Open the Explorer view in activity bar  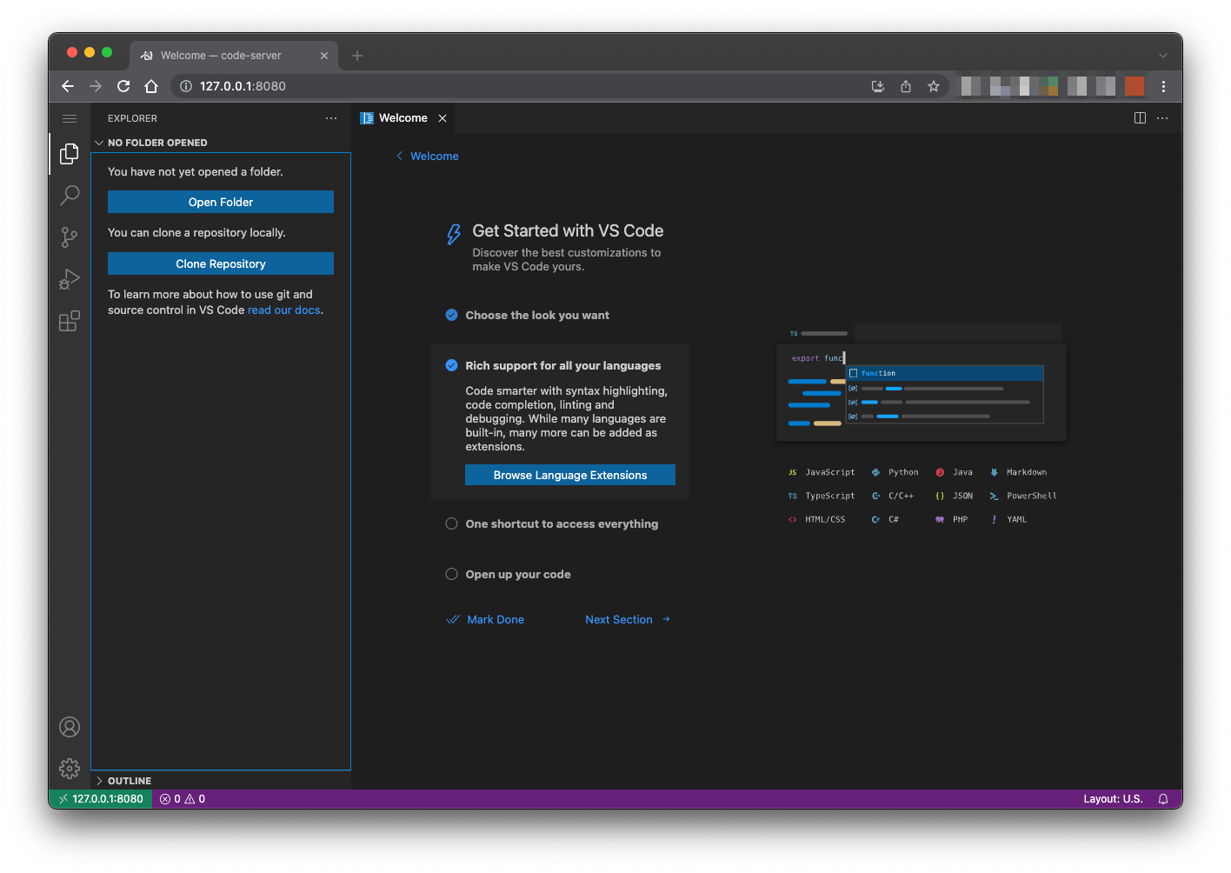tap(70, 154)
